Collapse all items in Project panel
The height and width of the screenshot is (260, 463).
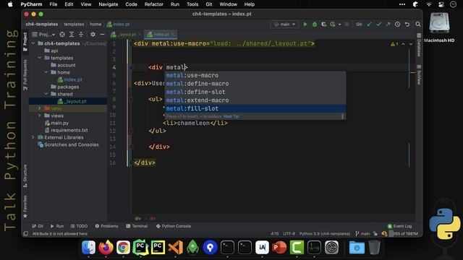(81, 35)
